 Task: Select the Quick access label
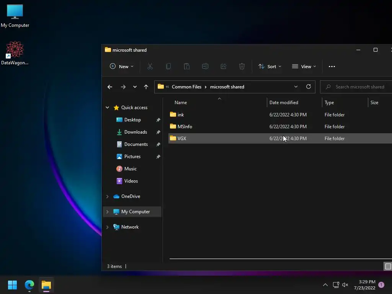pos(134,108)
